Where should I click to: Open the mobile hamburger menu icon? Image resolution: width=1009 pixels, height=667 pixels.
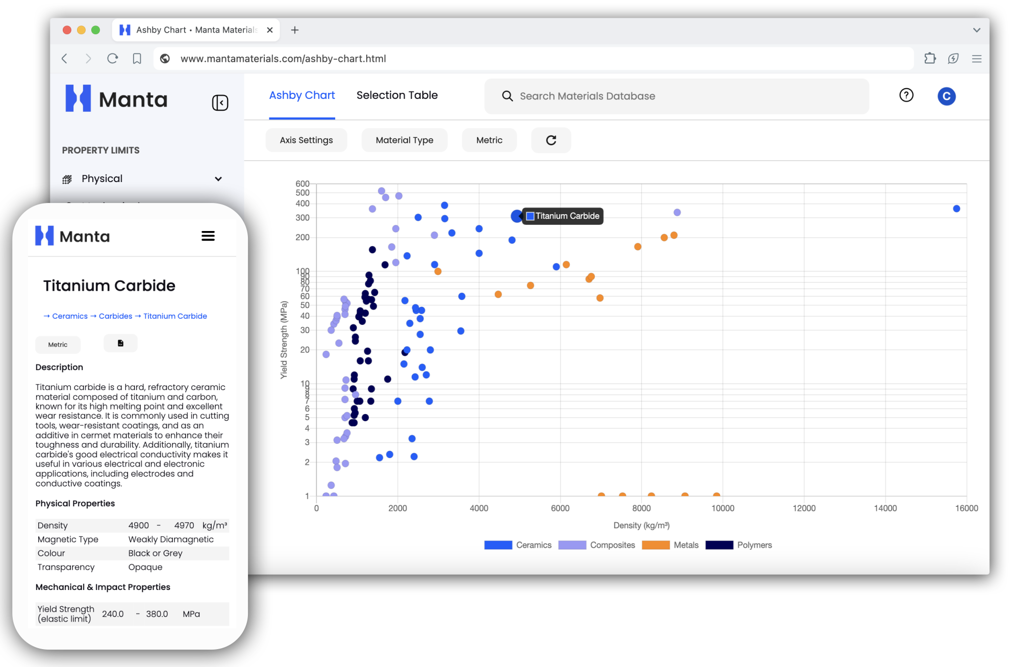208,236
